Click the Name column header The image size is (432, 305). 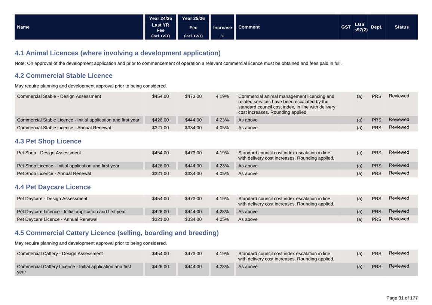(23, 27)
